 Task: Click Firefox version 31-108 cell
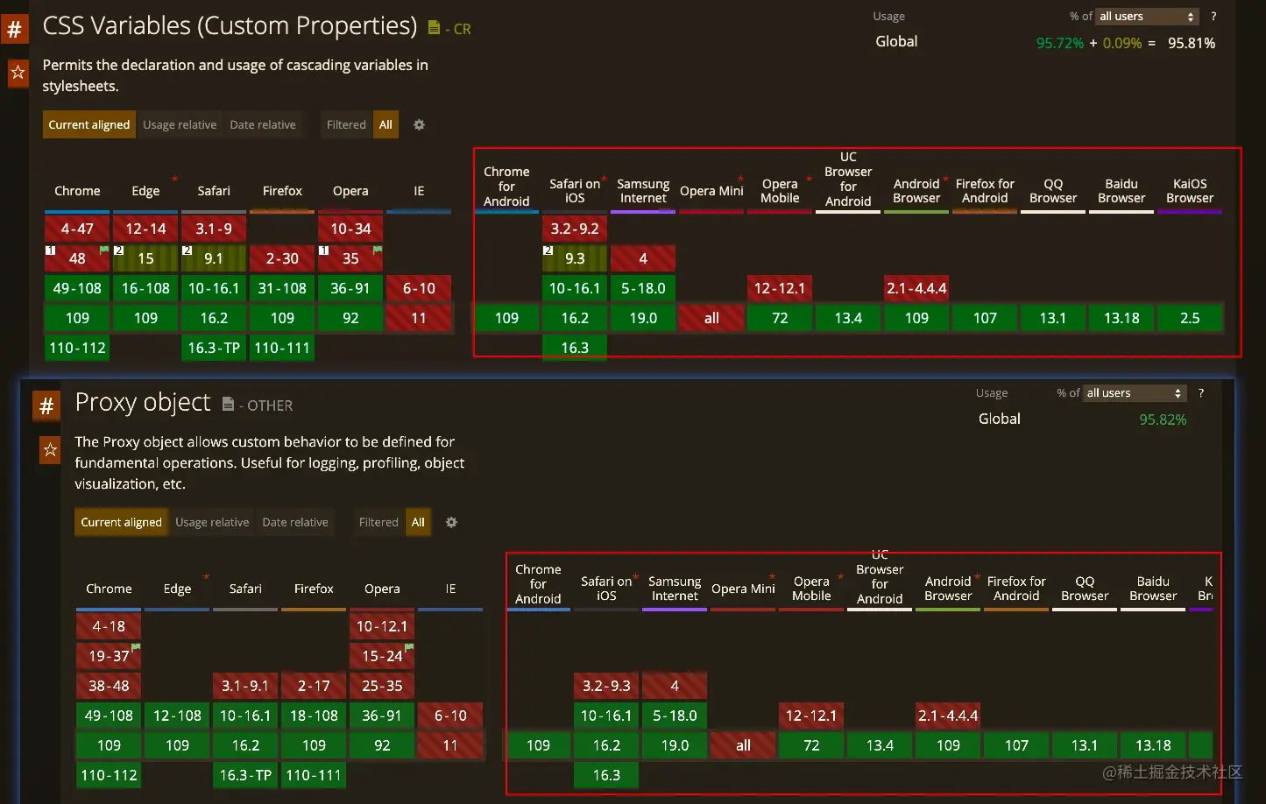pyautogui.click(x=282, y=288)
